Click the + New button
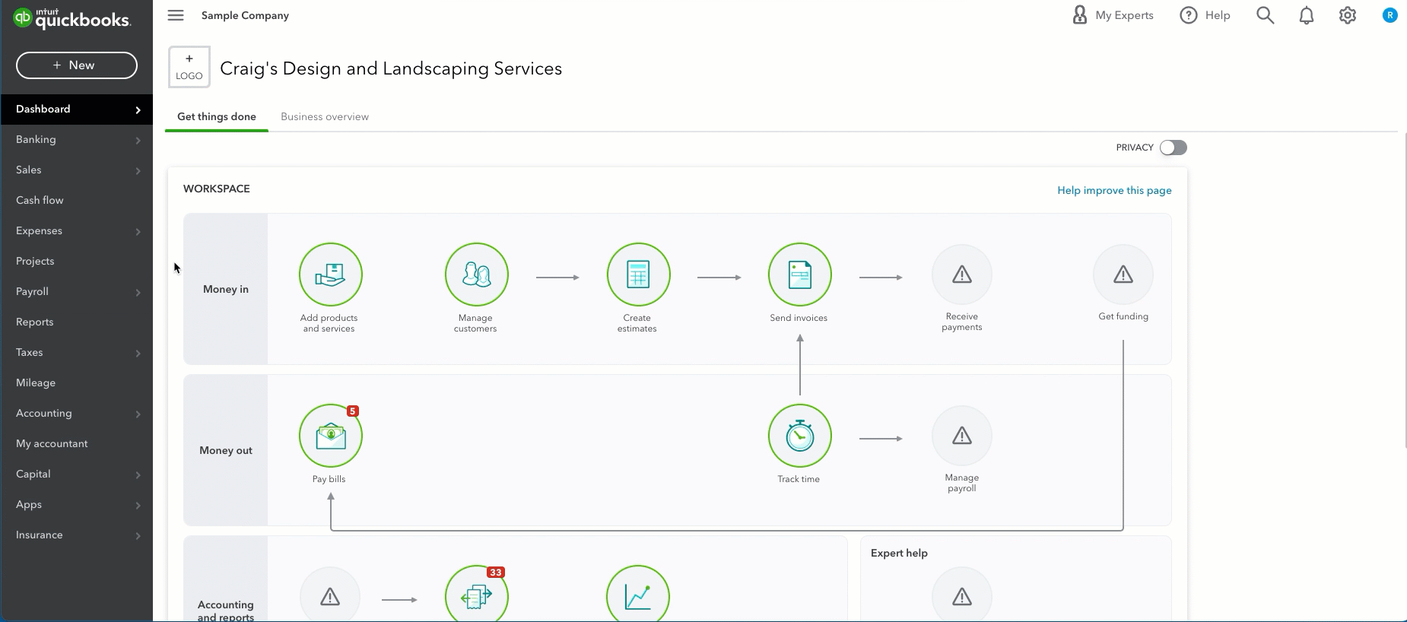The image size is (1407, 622). (x=77, y=65)
